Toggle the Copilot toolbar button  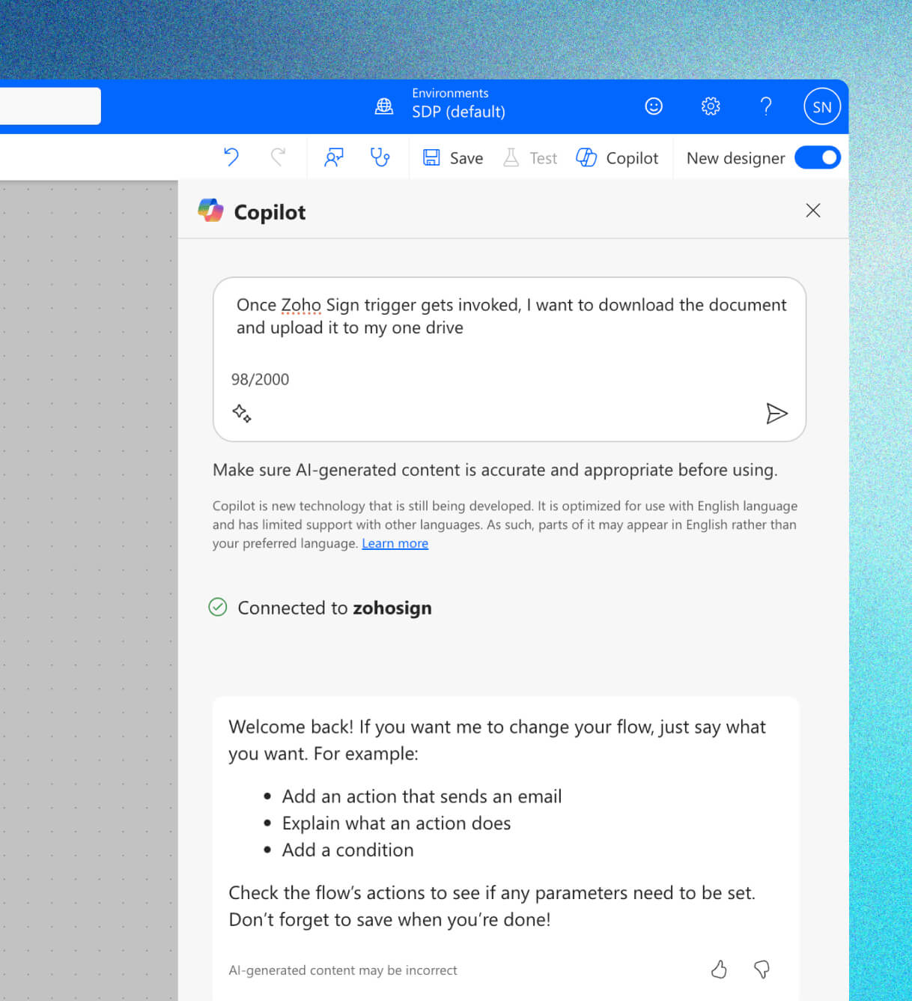tap(617, 158)
